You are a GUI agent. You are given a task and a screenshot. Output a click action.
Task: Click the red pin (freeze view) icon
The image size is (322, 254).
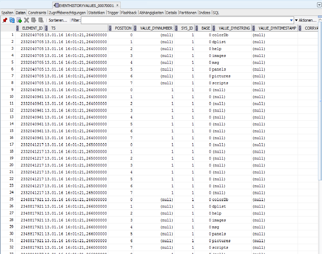[x=5, y=20]
